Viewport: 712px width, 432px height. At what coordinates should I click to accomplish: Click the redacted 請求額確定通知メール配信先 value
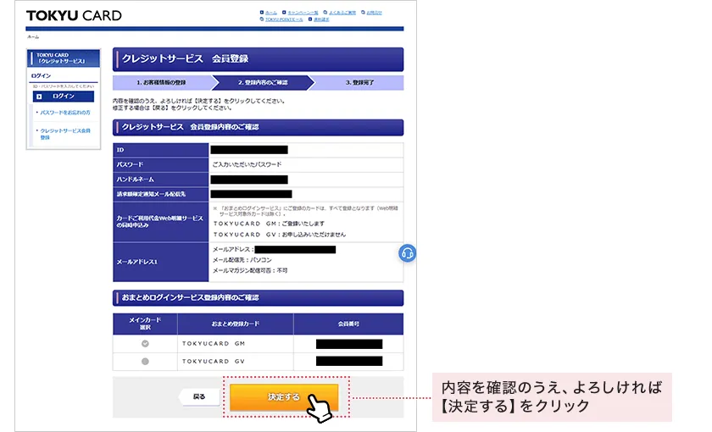251,194
